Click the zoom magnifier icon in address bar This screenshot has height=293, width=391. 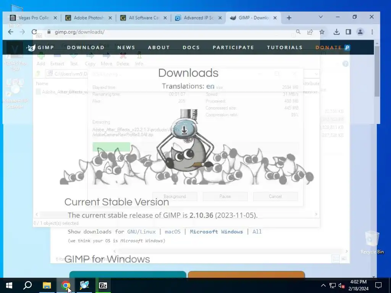coord(298,32)
